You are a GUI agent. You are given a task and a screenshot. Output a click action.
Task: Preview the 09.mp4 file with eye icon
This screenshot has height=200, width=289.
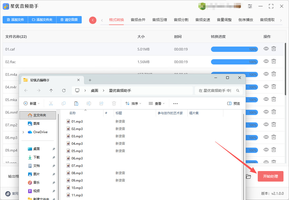point(266,150)
